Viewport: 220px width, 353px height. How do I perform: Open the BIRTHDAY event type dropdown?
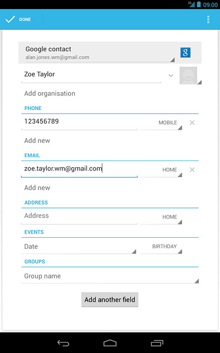pos(161,247)
